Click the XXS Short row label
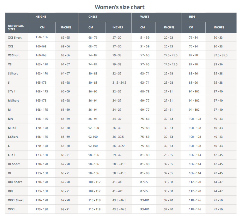The height and width of the screenshot is (224, 240). pyautogui.click(x=15, y=38)
